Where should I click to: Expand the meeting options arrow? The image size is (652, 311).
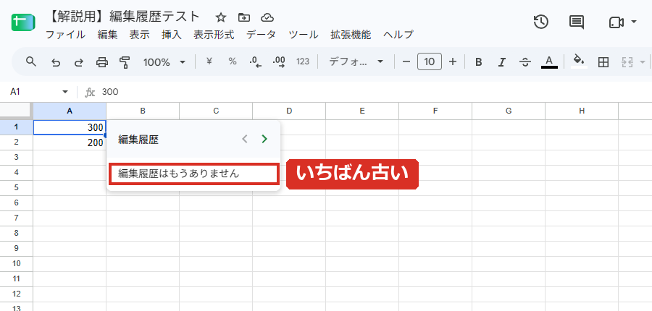(x=634, y=22)
